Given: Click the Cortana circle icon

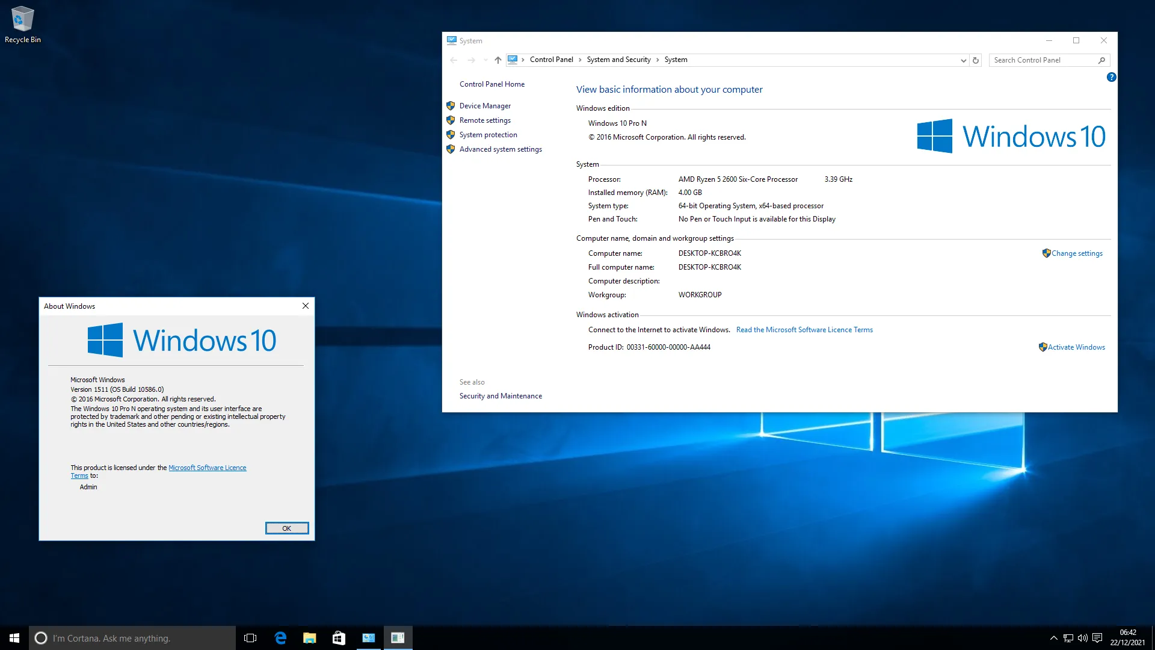Looking at the screenshot, I should click(41, 638).
